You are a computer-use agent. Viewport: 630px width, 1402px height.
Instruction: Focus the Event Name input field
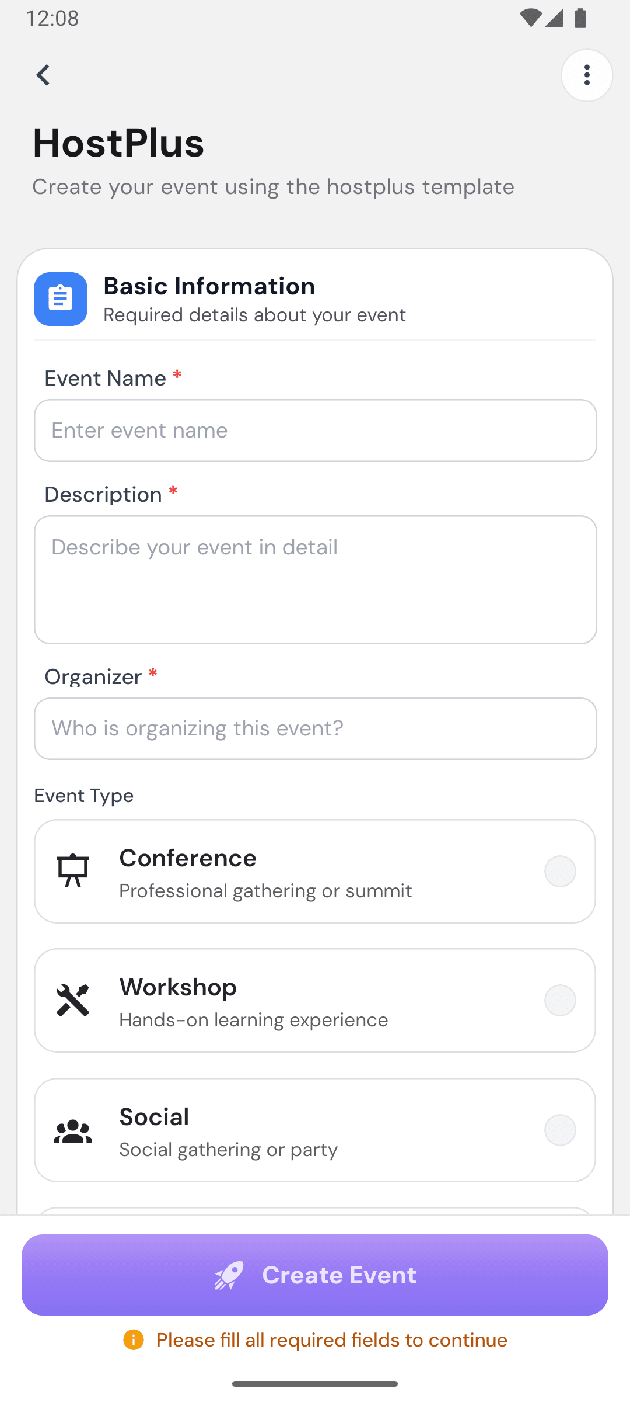coord(315,431)
